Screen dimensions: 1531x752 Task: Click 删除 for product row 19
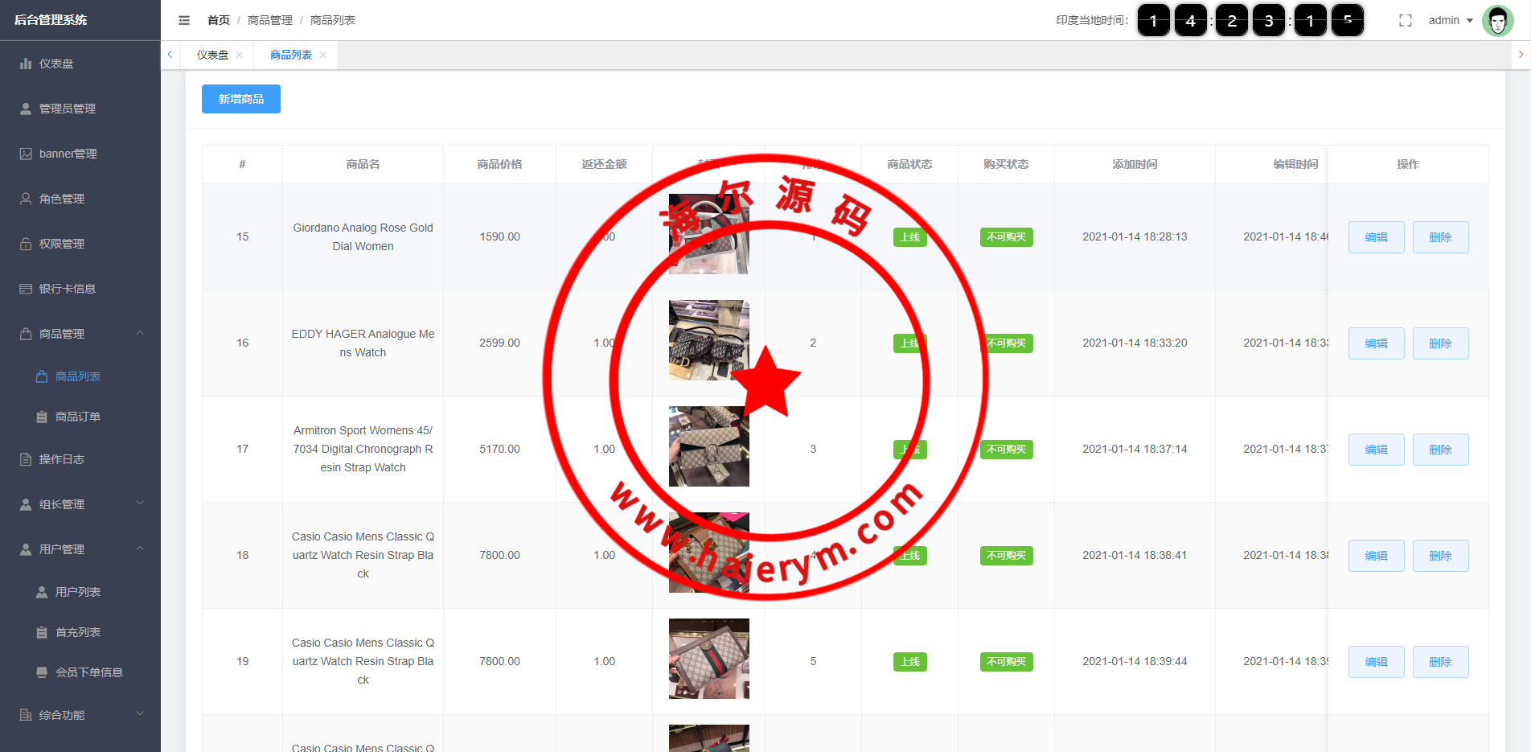click(1440, 662)
